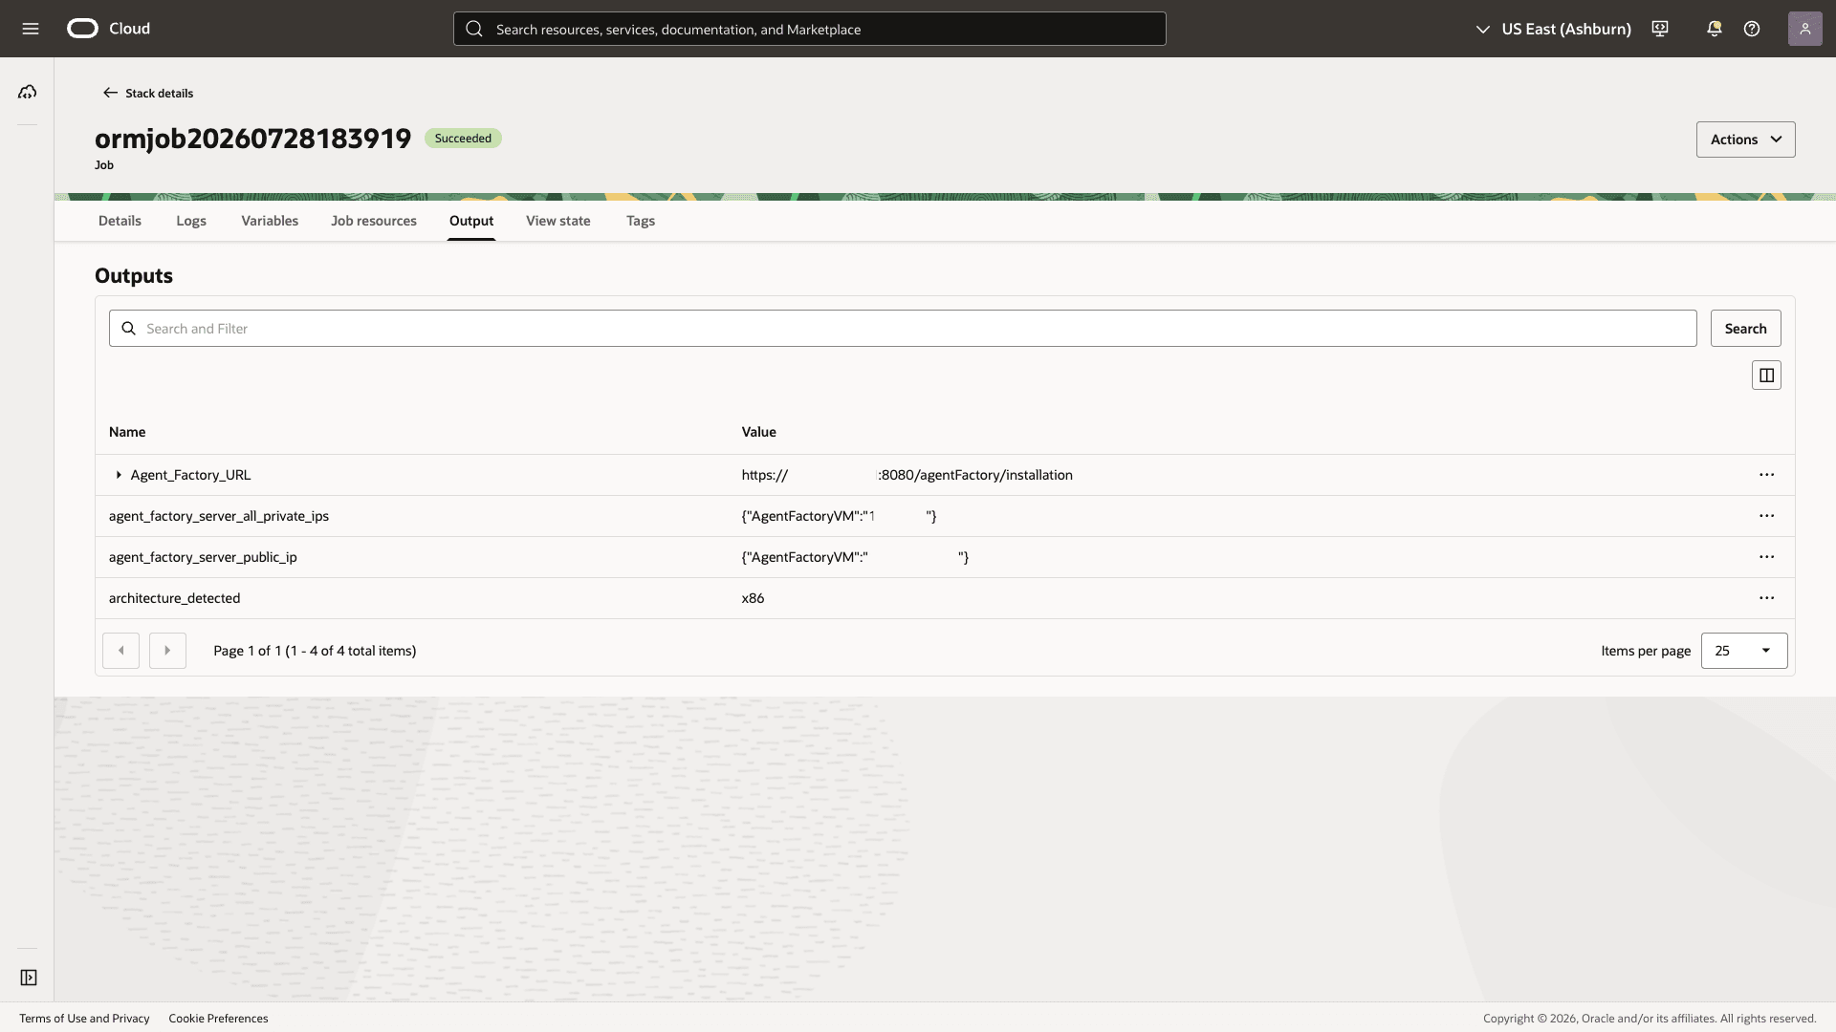Click the architecture_detected name
The image size is (1836, 1032).
coord(174,598)
